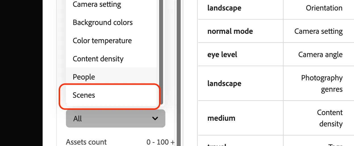Click landscape in the Photography genres row

[x=224, y=84]
